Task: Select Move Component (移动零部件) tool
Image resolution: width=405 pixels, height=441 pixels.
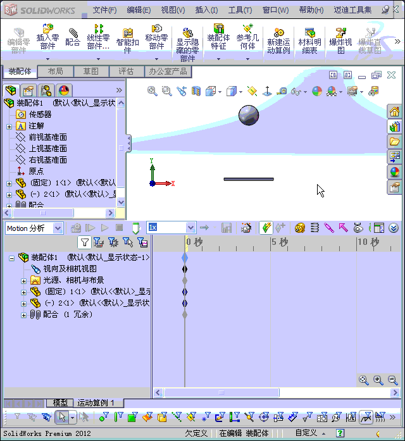Action: [156, 37]
